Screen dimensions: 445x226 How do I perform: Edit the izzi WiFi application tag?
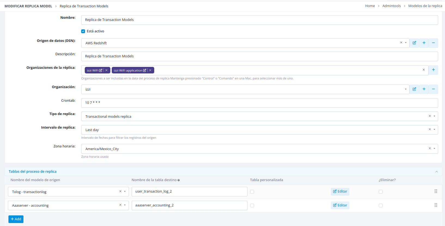click(x=145, y=70)
